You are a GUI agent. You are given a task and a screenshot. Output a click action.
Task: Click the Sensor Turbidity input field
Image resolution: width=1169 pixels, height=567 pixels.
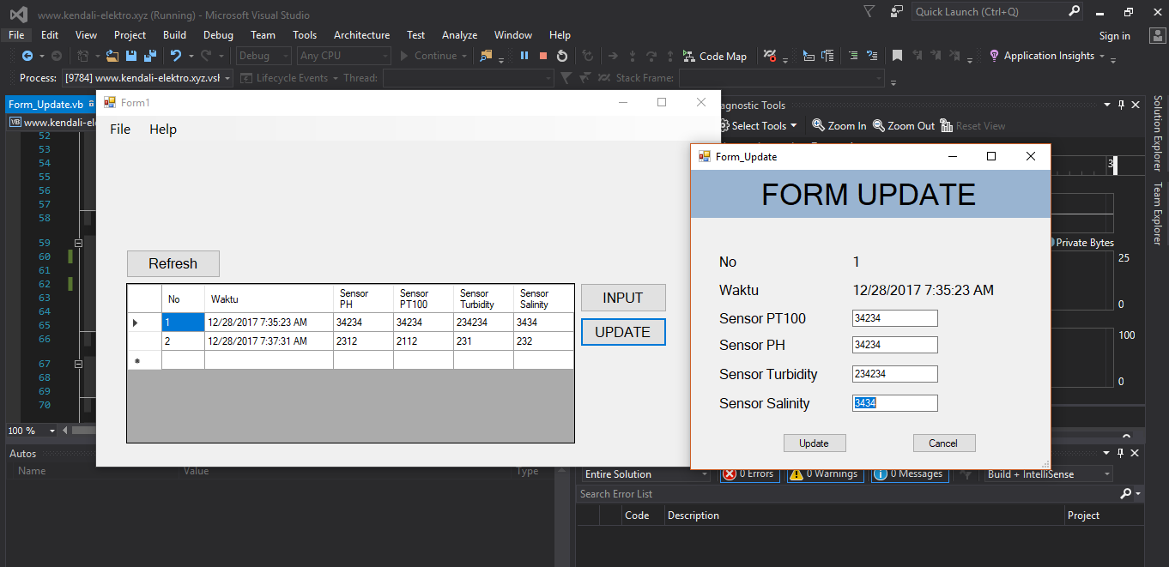point(894,374)
